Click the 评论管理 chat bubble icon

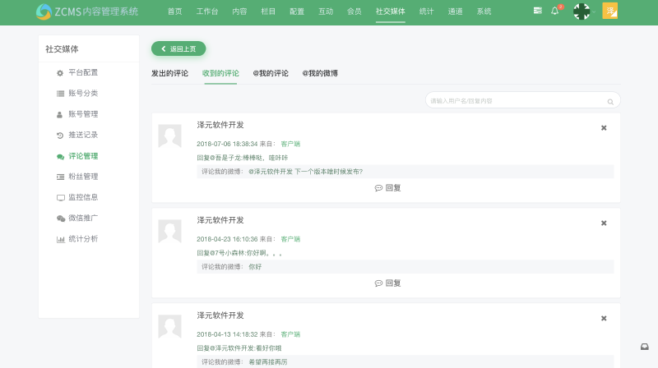pos(60,156)
